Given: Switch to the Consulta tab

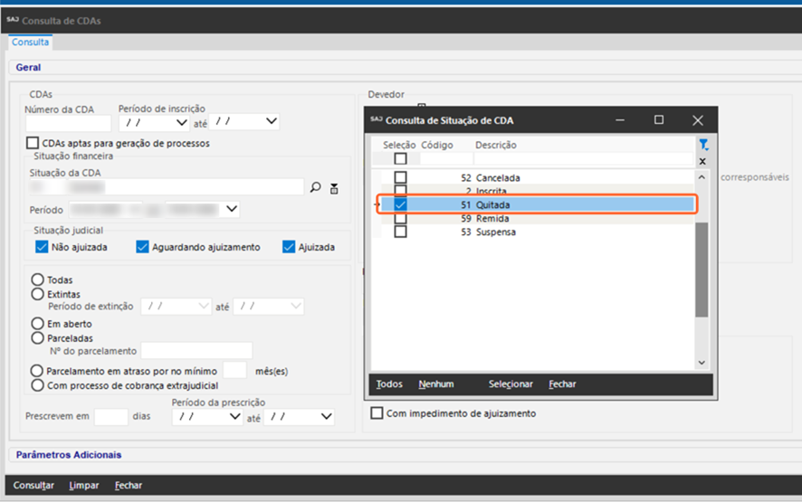Looking at the screenshot, I should [31, 43].
